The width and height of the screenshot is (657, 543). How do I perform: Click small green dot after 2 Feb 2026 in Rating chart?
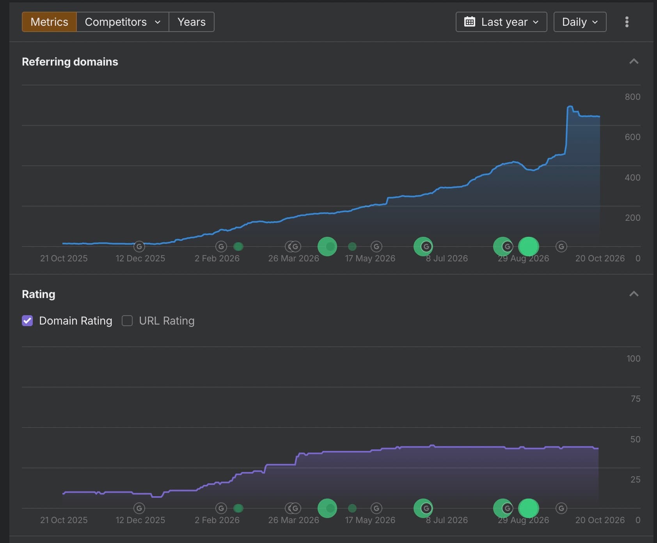click(x=238, y=508)
